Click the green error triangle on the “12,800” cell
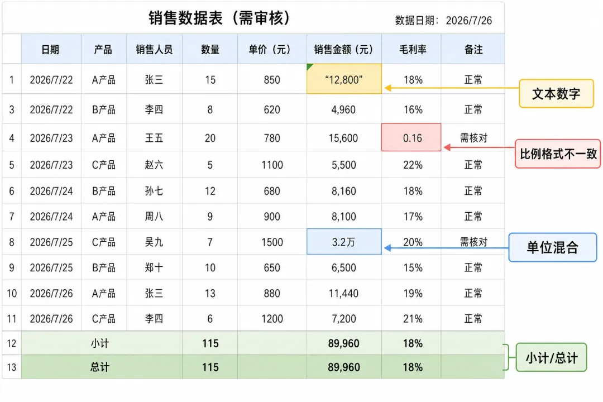Screen dimensions: 603x402 pyautogui.click(x=309, y=66)
